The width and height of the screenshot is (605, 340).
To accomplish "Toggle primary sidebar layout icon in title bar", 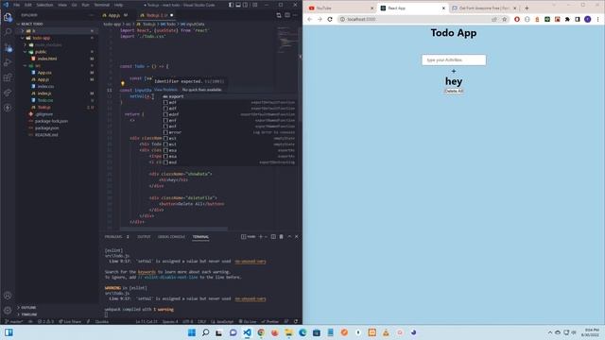I will click(x=231, y=5).
